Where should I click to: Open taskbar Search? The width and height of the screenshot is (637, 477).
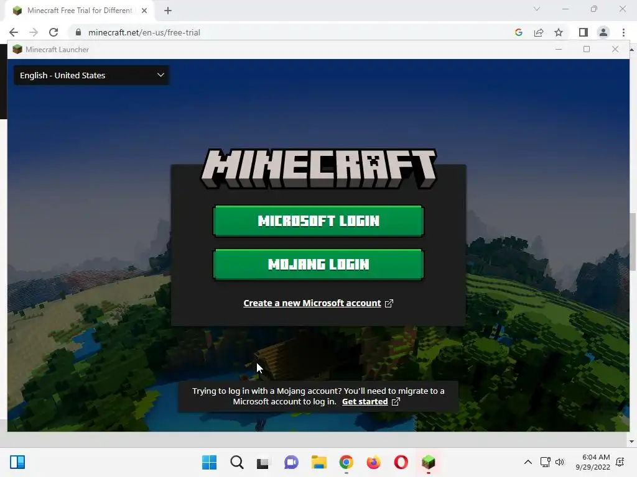coord(237,462)
